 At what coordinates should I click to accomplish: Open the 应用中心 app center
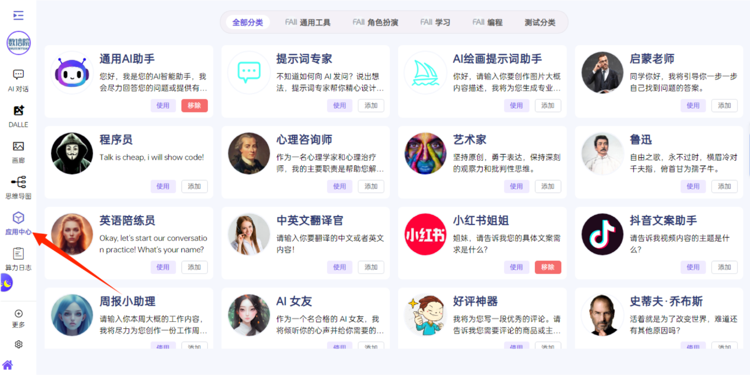18,223
